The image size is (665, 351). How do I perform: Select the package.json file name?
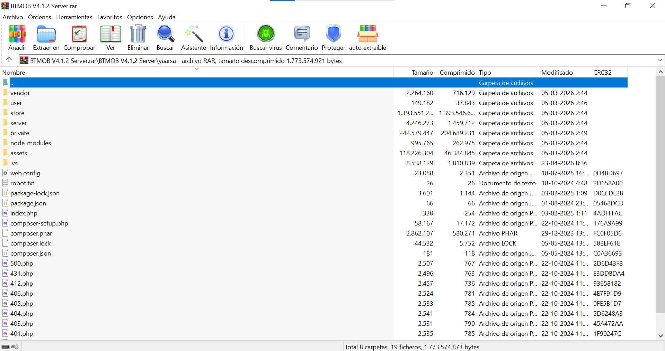[x=28, y=203]
